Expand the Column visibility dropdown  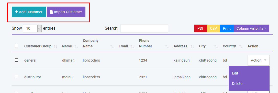[251, 28]
